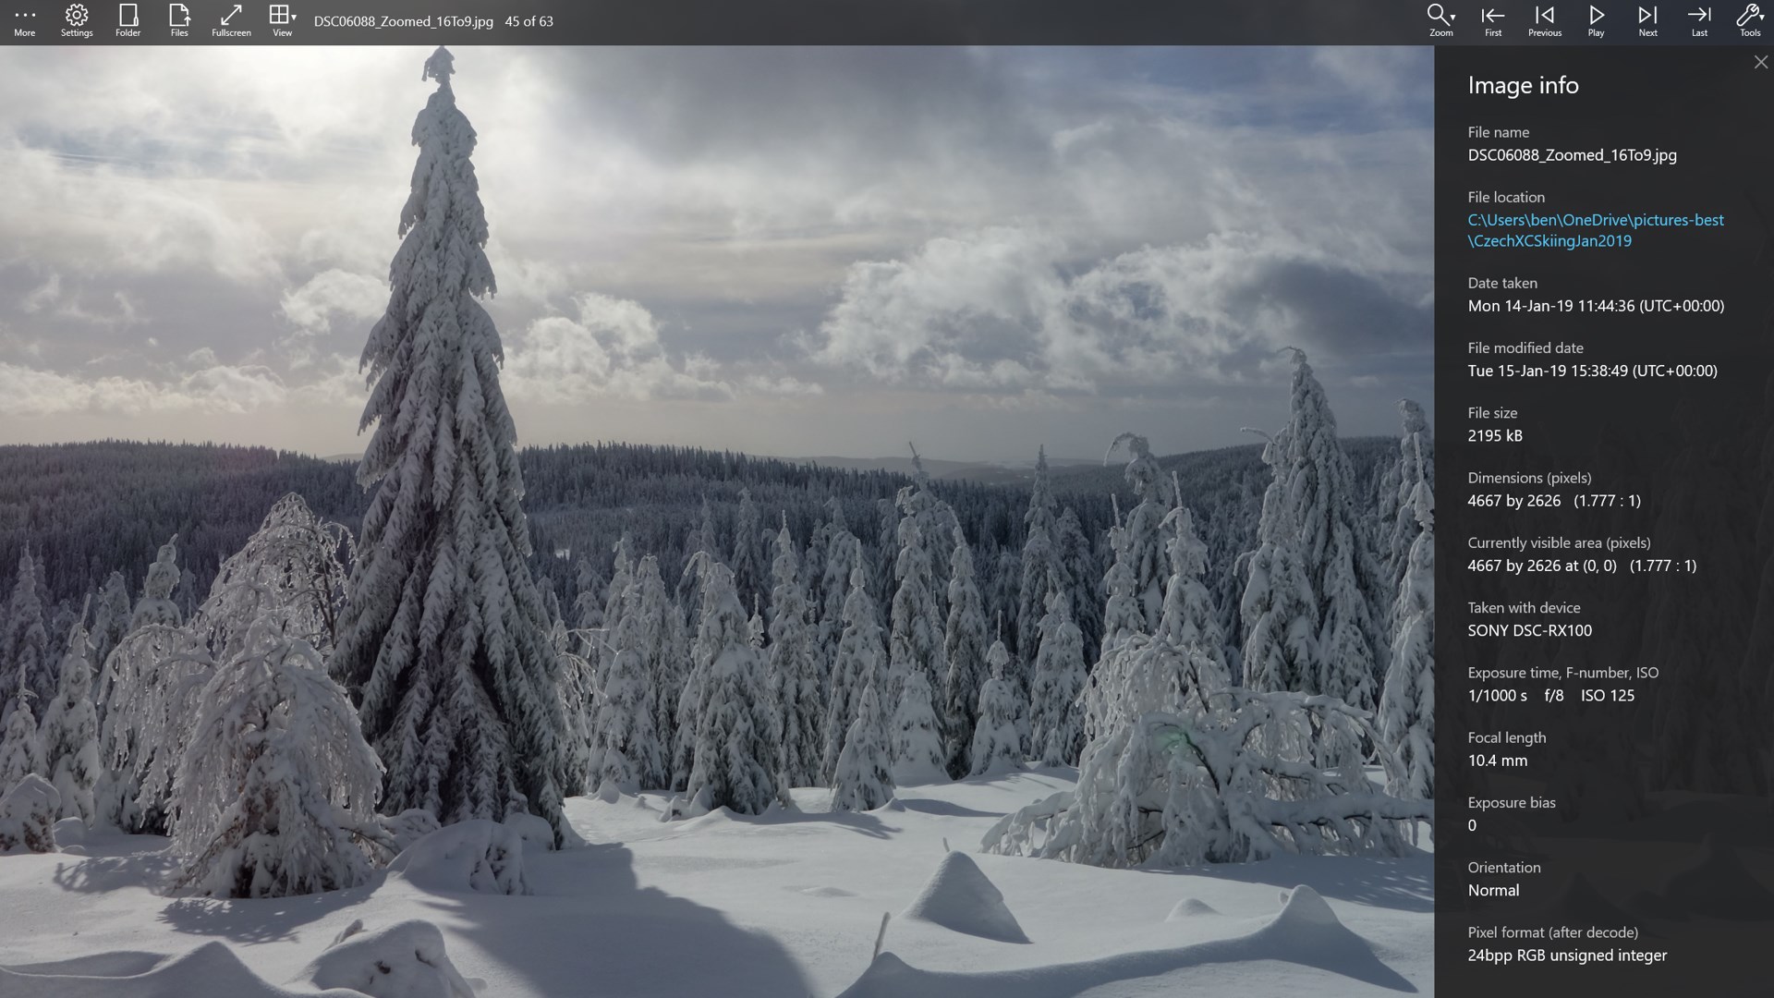The width and height of the screenshot is (1774, 998).
Task: Jump to the First image
Action: click(x=1491, y=16)
